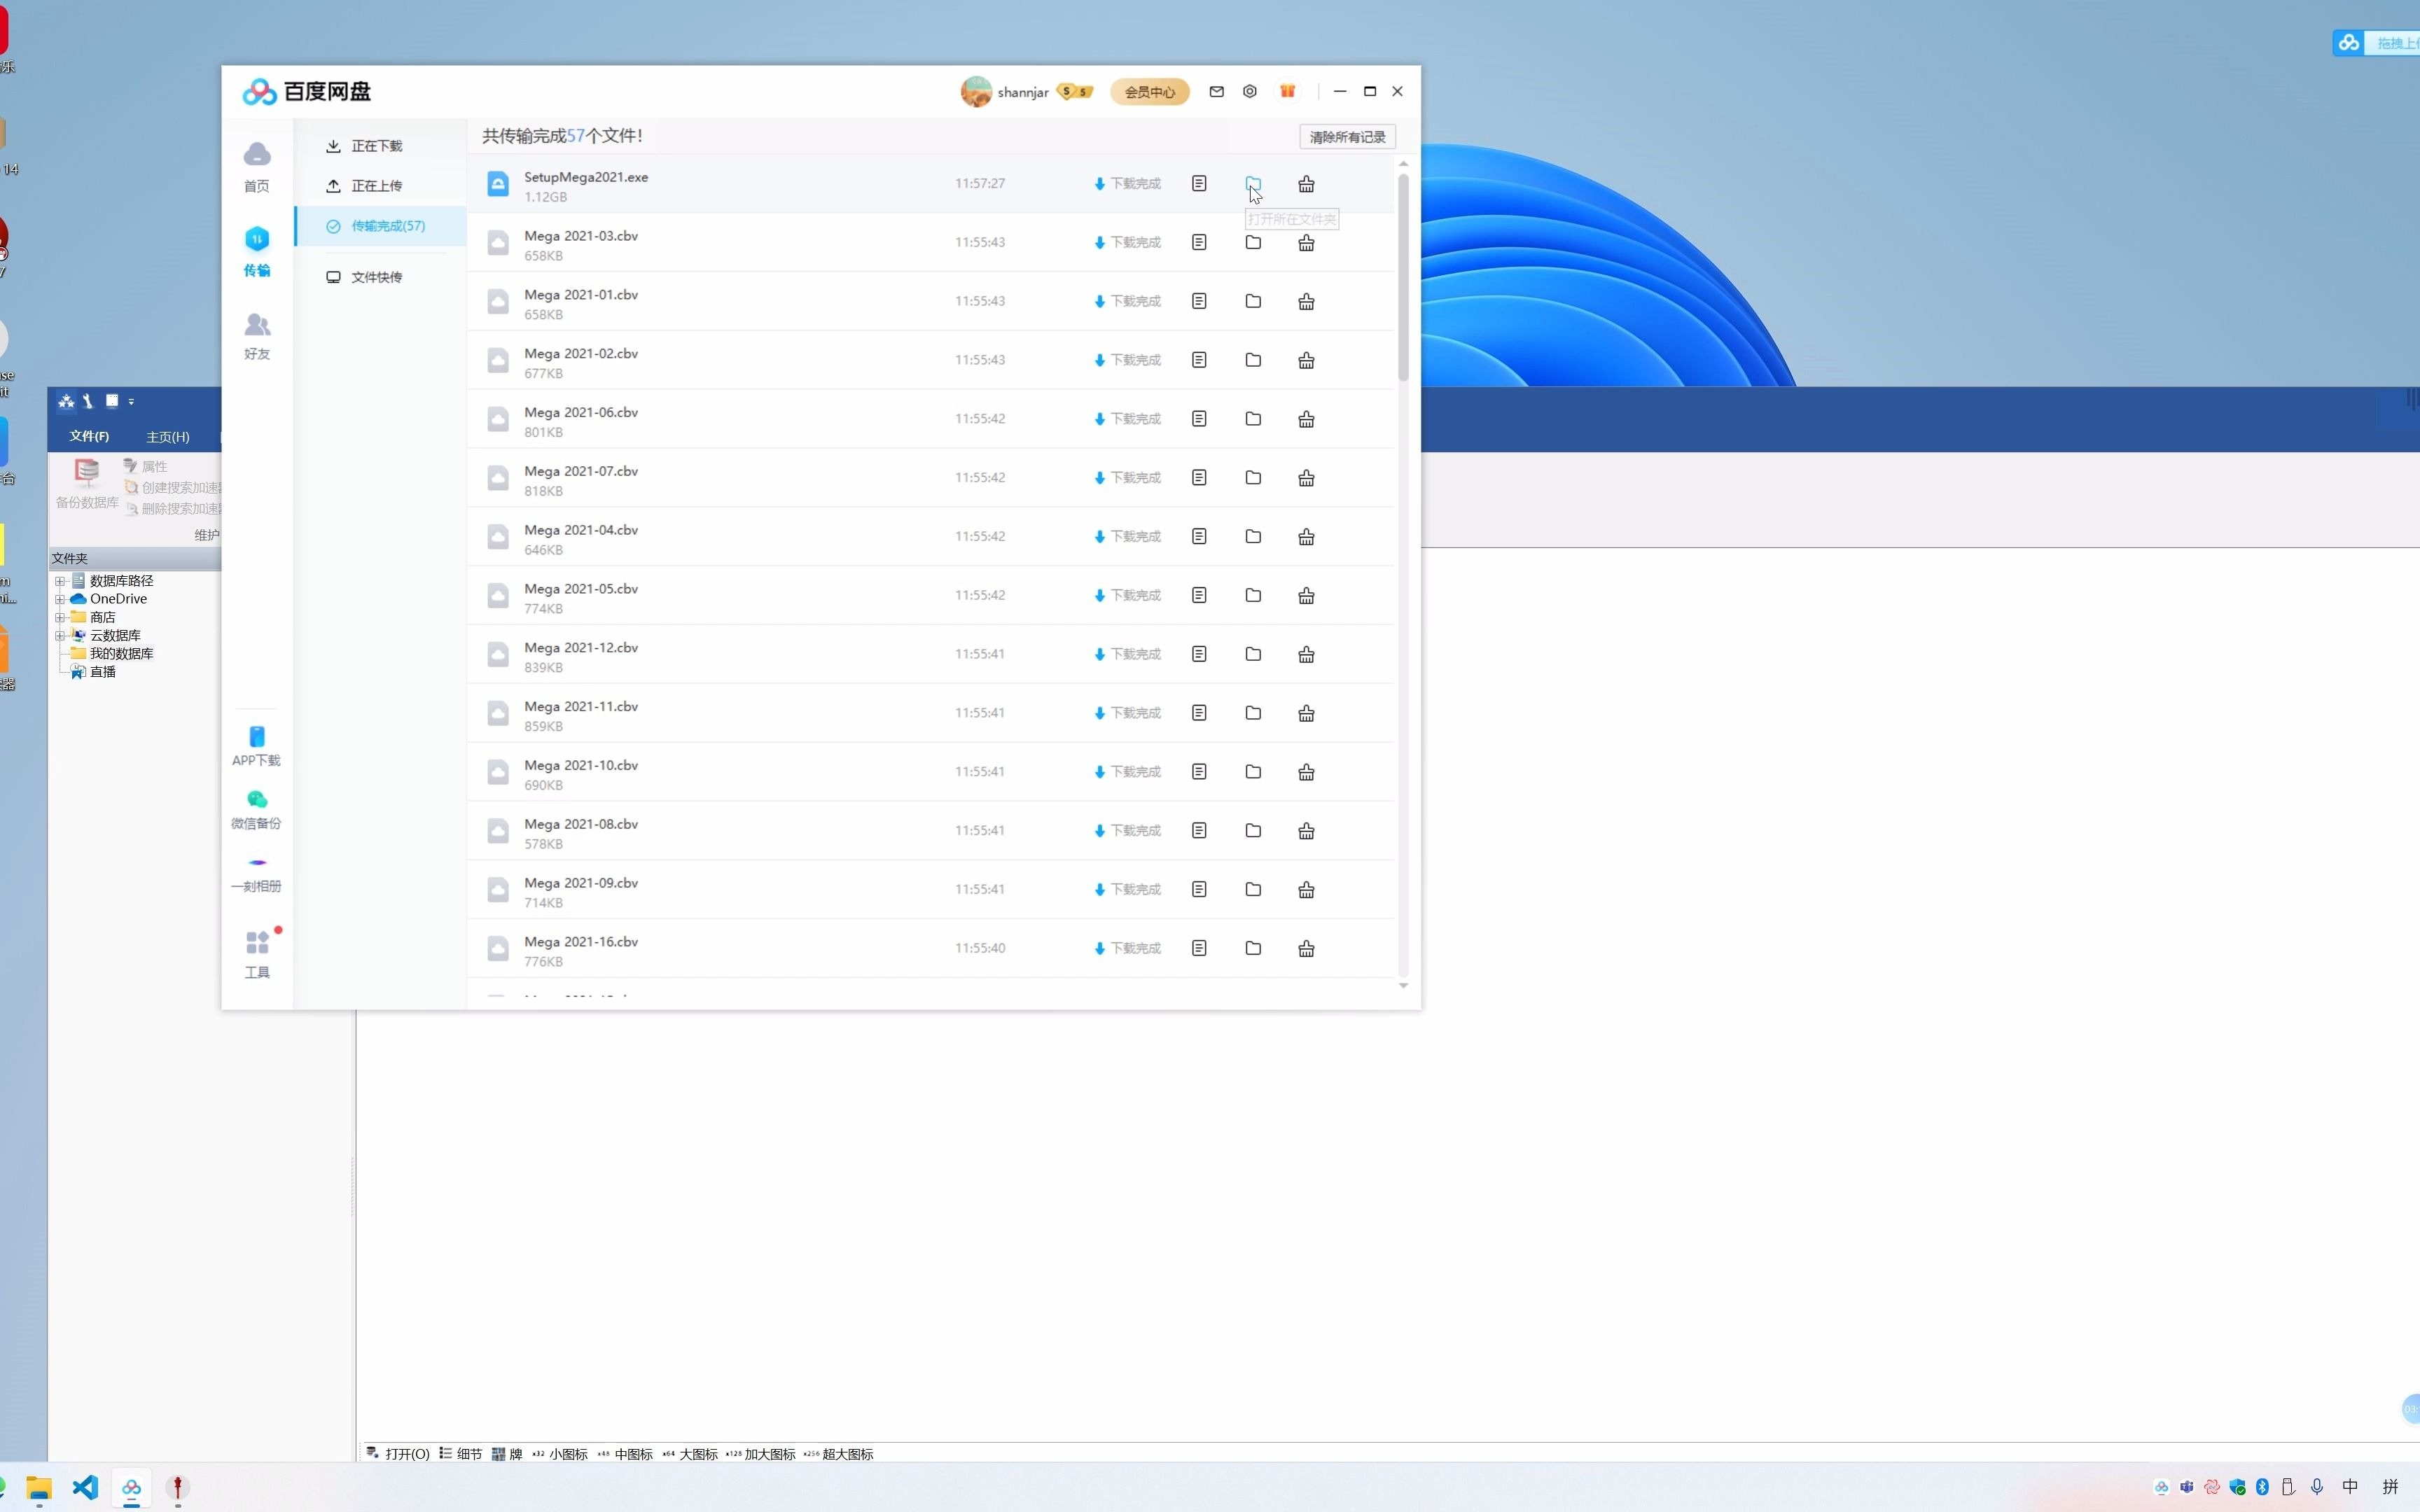Open Visual Studio Code from taskbar

pyautogui.click(x=85, y=1487)
